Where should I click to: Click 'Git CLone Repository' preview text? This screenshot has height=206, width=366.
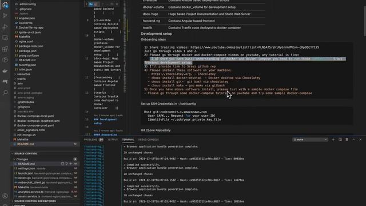point(156,130)
